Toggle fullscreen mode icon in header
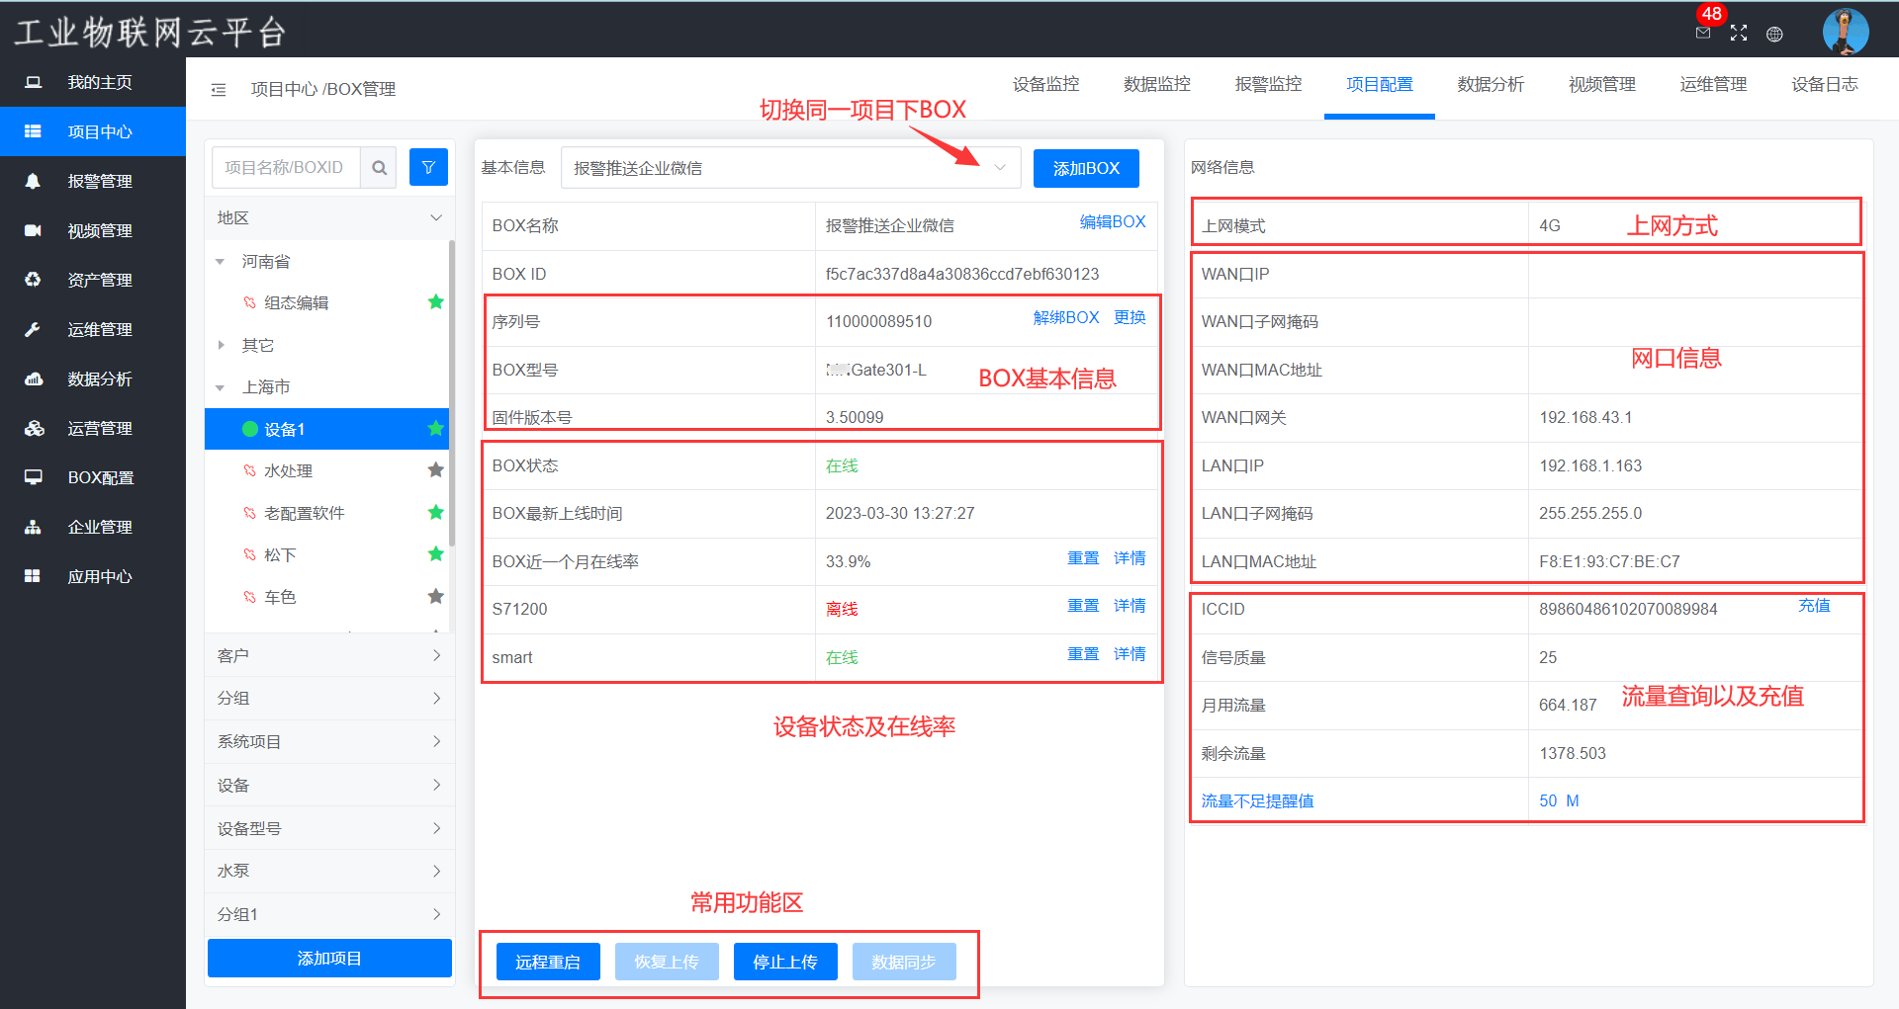This screenshot has height=1009, width=1899. tap(1739, 34)
